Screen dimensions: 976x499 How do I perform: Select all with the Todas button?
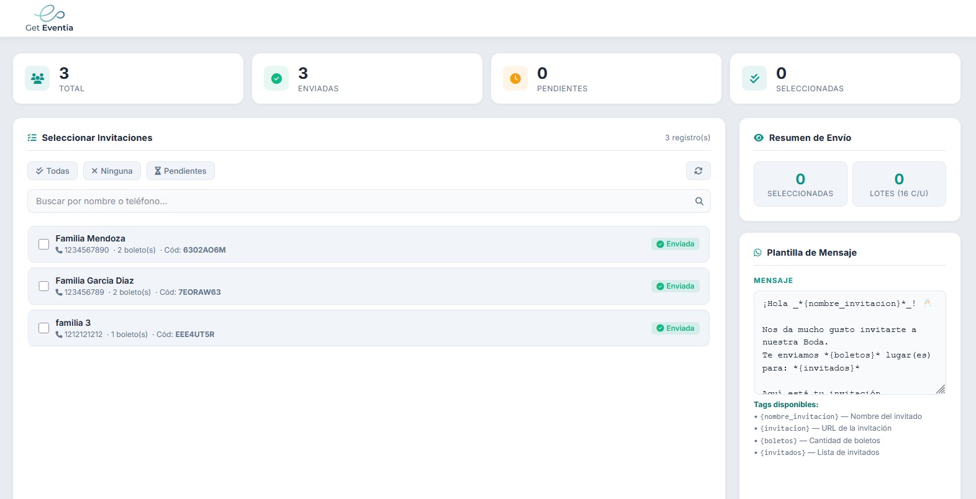(52, 171)
